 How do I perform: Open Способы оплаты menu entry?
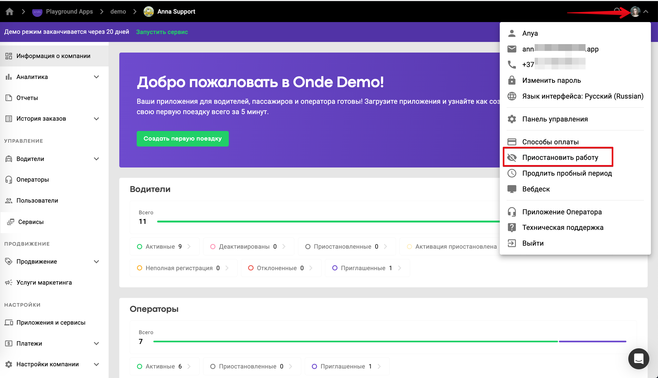(x=550, y=142)
